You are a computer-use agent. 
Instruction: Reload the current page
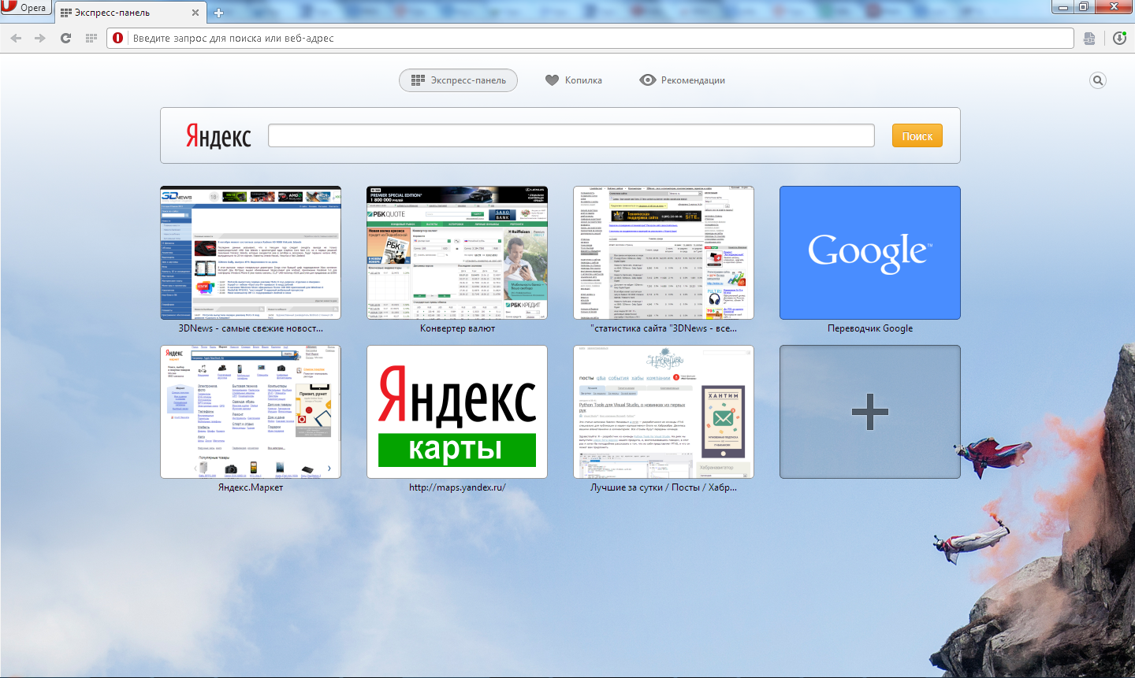tap(66, 38)
